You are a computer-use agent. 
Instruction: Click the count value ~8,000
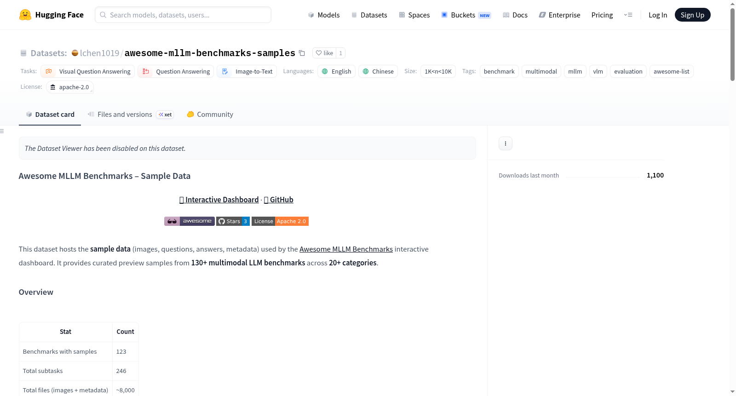click(126, 390)
